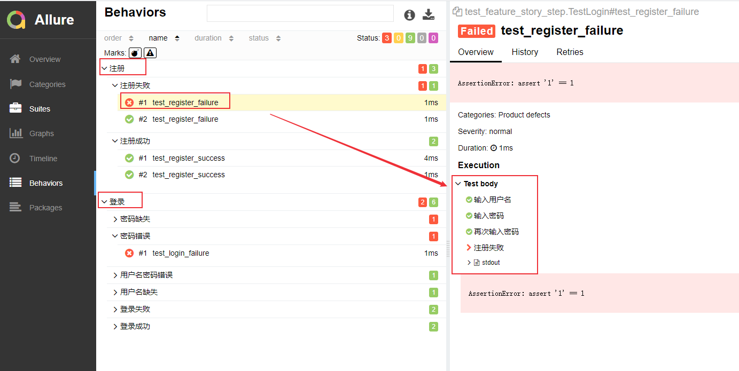Switch to the Retries tab

tap(570, 52)
